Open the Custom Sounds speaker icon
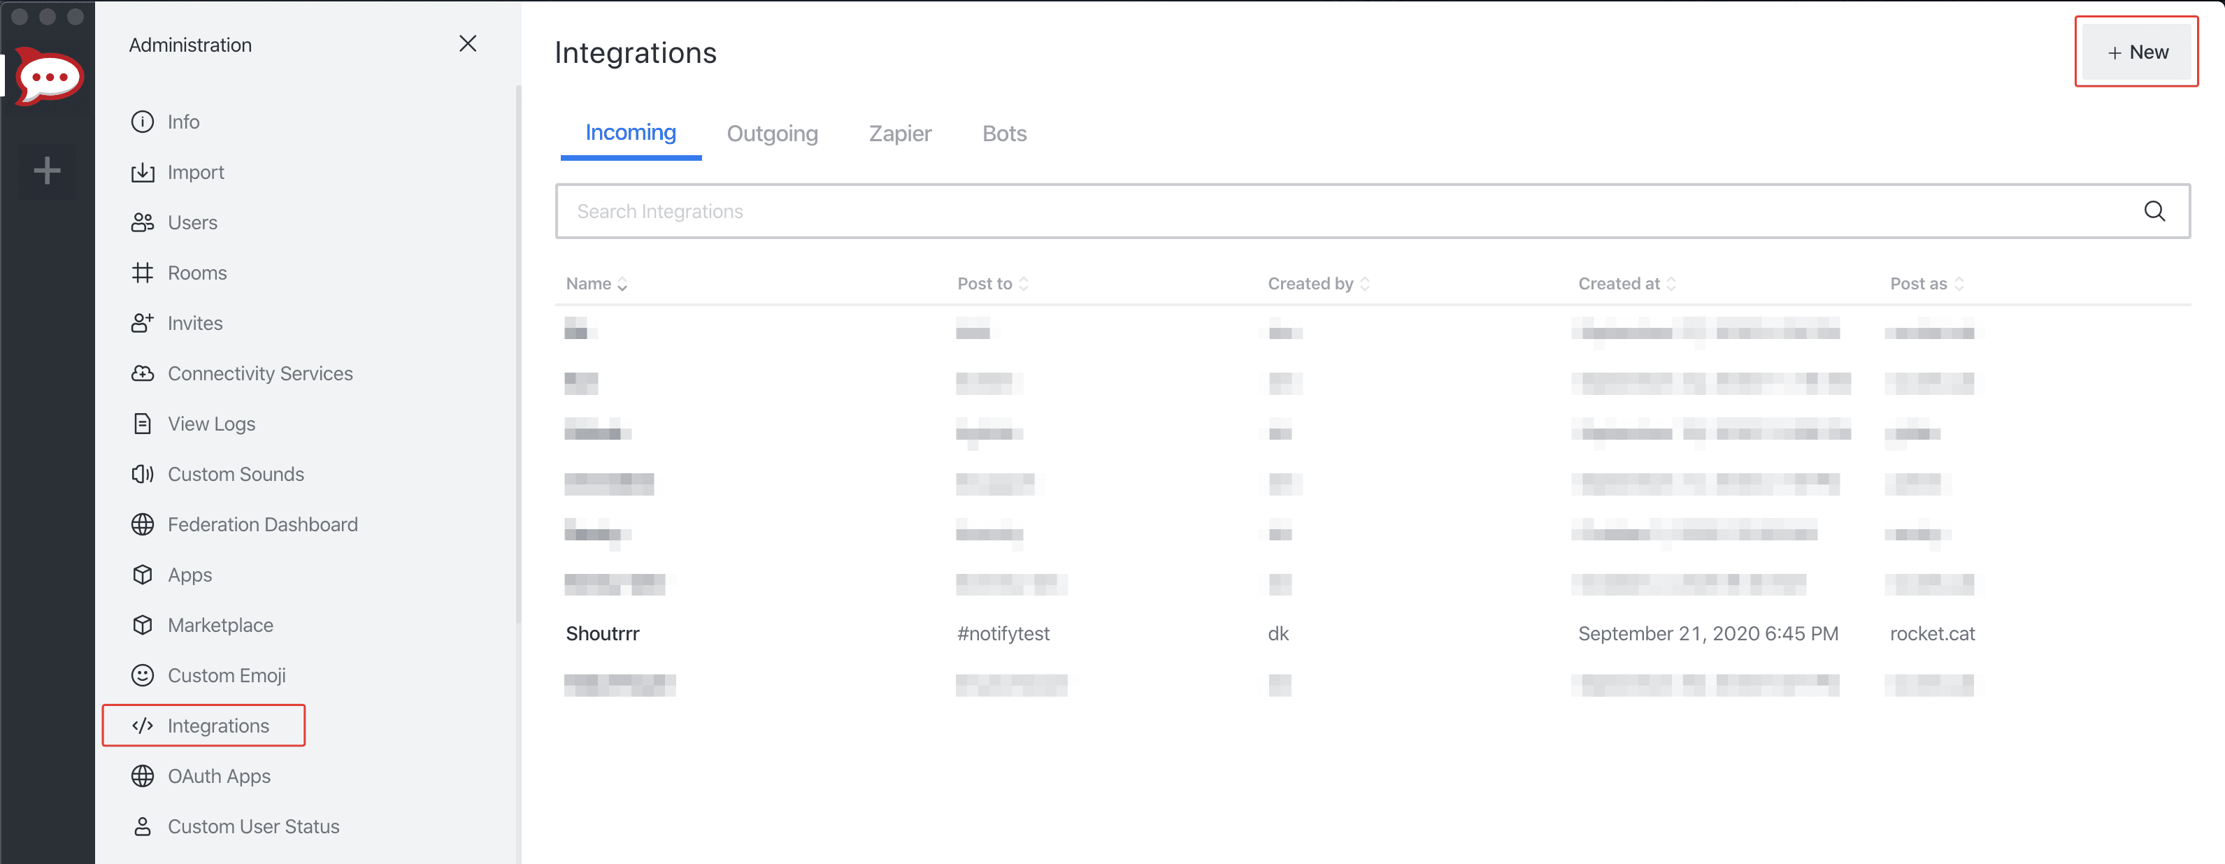2225x864 pixels. 235,473
